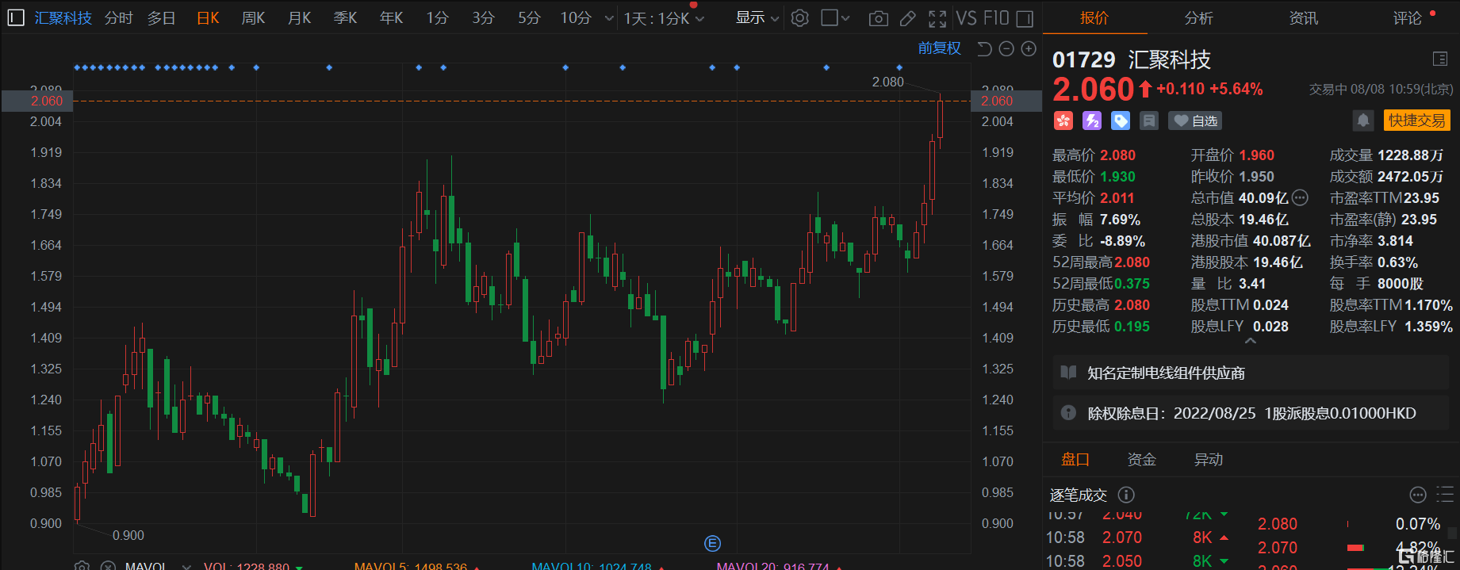Click the 快捷交易 quick trade button
Image resolution: width=1460 pixels, height=570 pixels.
(x=1416, y=121)
